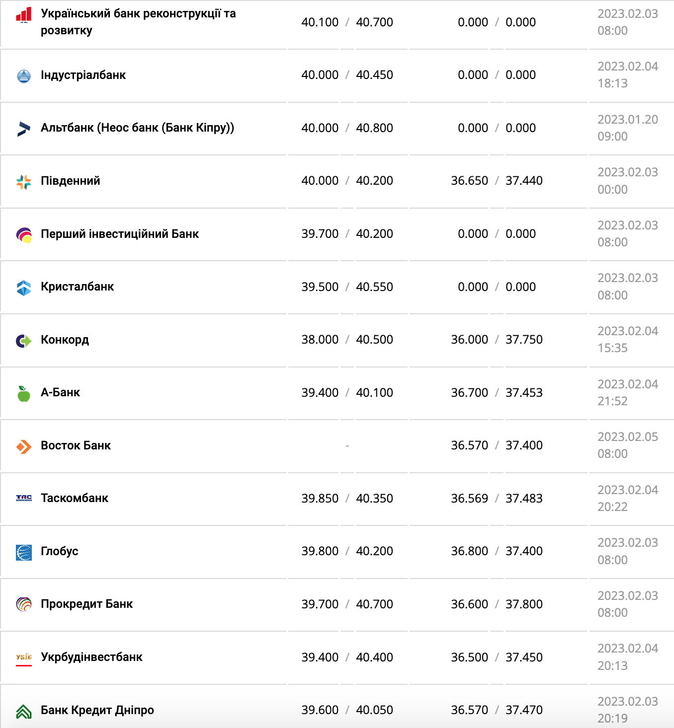Open the Південний bank link
The image size is (674, 728).
[70, 181]
